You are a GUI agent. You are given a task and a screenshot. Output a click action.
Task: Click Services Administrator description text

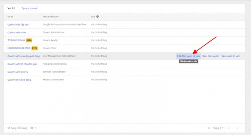pyautogui.click(x=54, y=72)
